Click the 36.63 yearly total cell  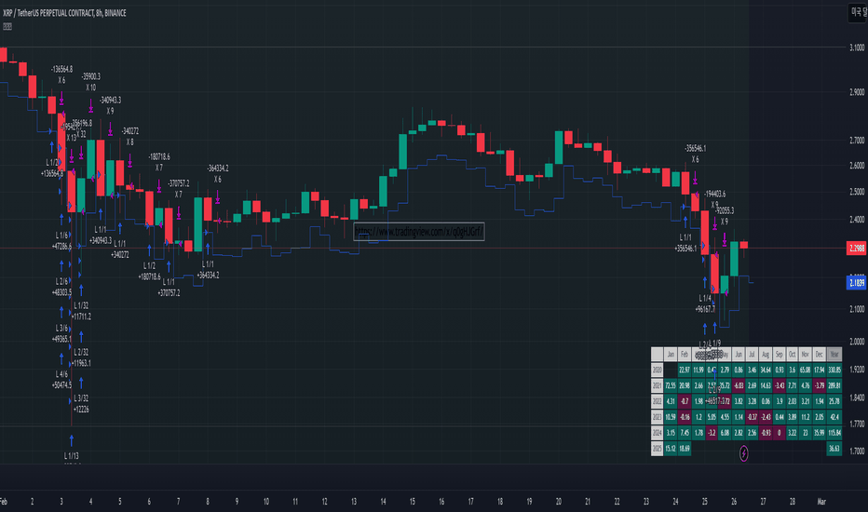[834, 449]
